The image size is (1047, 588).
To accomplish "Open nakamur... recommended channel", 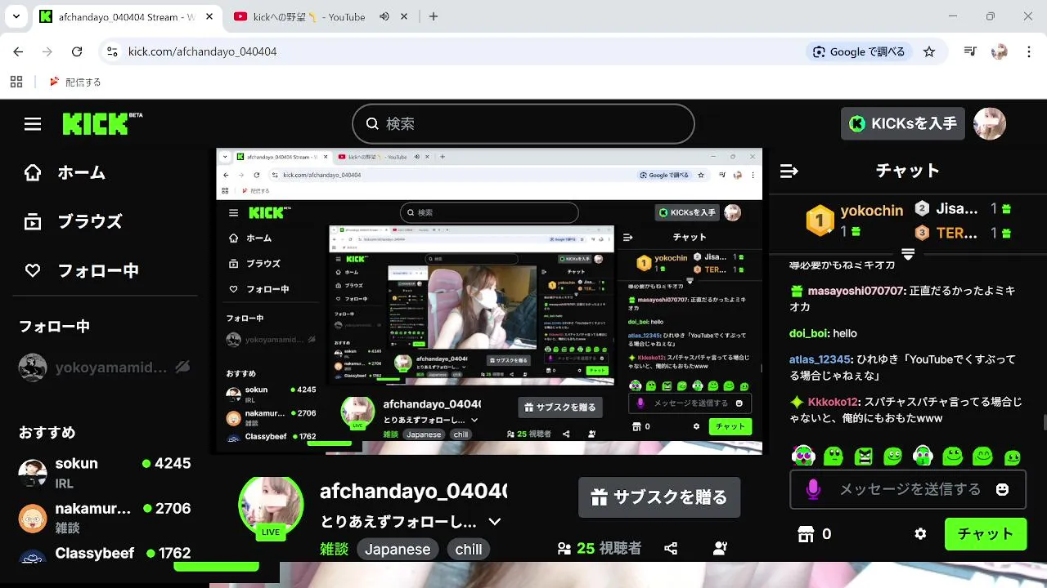I will pos(105,517).
